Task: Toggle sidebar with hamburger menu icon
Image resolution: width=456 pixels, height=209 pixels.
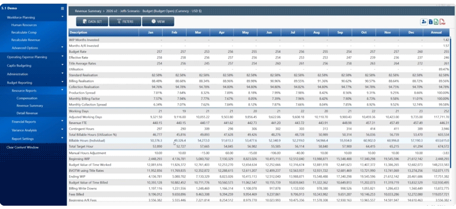Action: coord(62,9)
